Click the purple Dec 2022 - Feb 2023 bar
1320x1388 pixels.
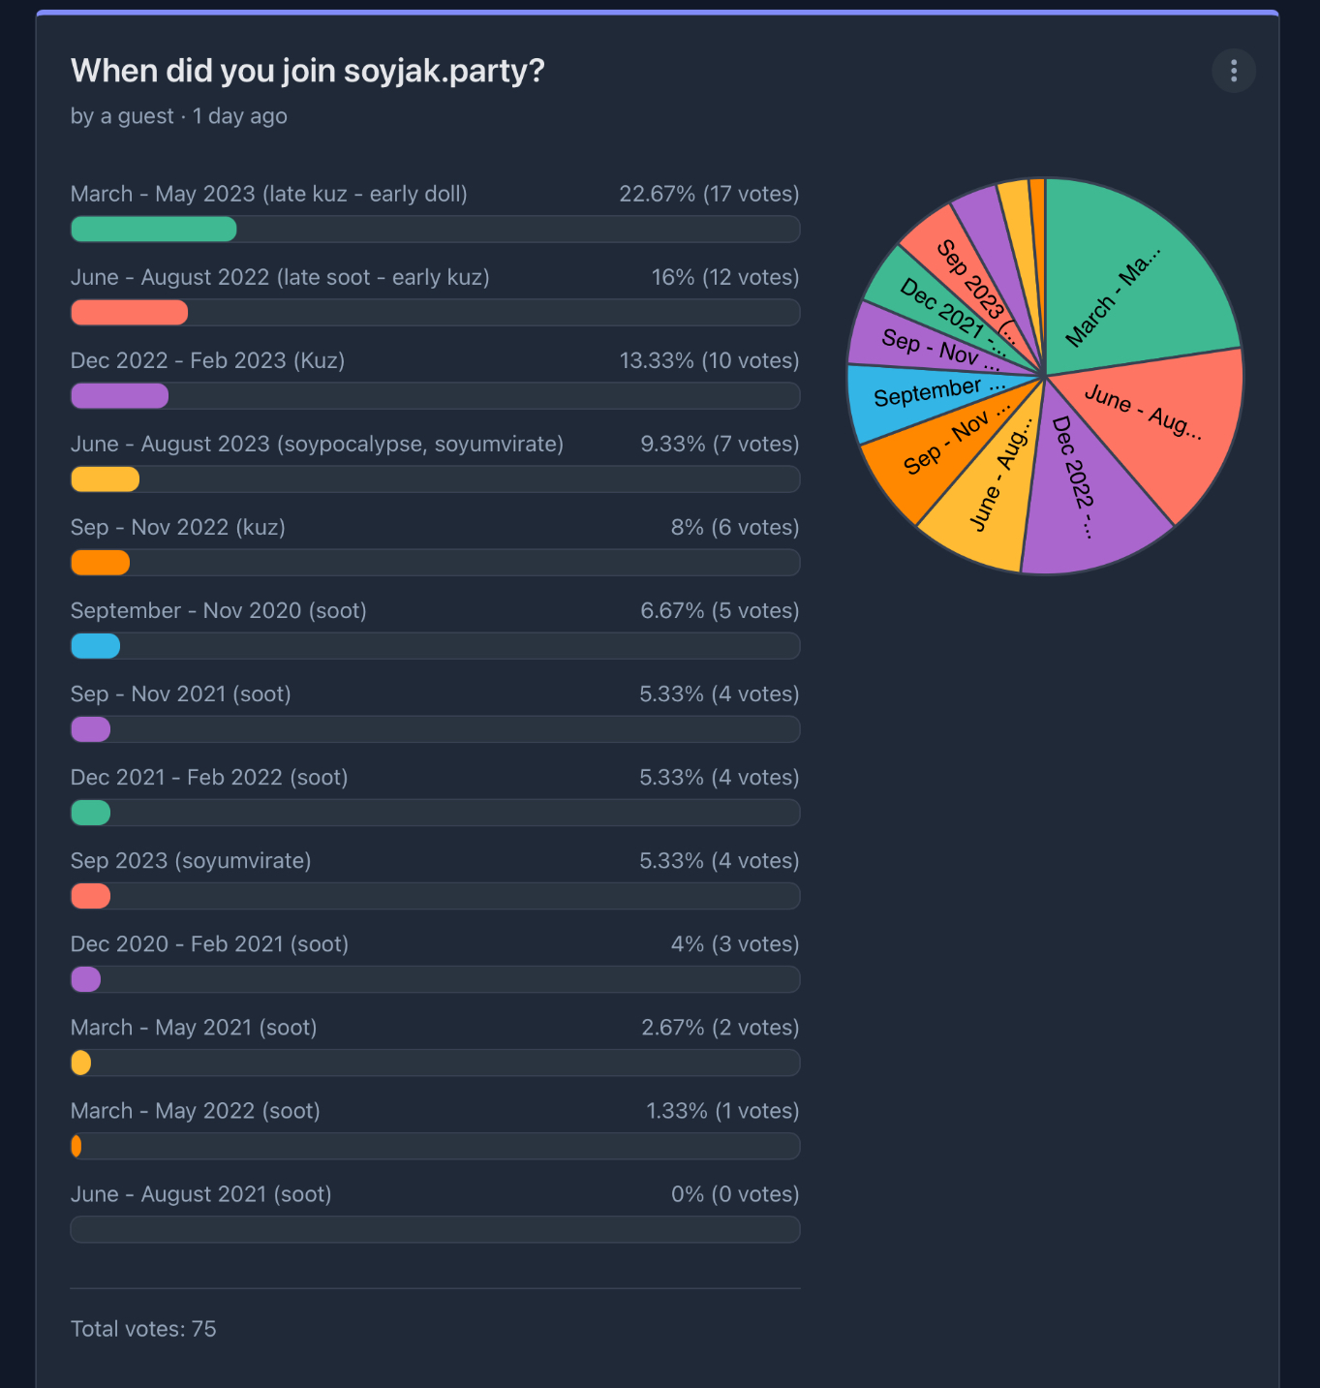click(x=119, y=396)
